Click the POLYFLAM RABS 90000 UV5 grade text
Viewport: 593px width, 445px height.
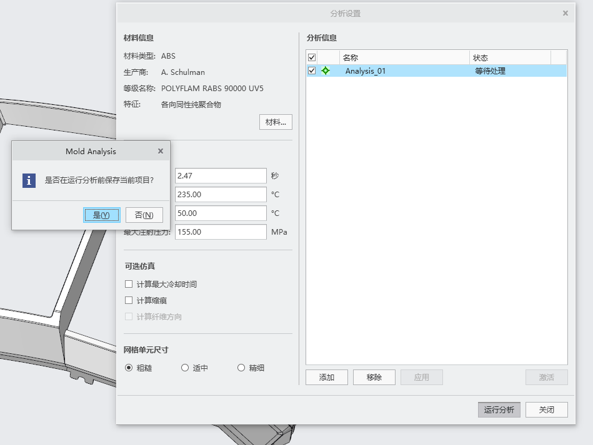click(x=212, y=89)
